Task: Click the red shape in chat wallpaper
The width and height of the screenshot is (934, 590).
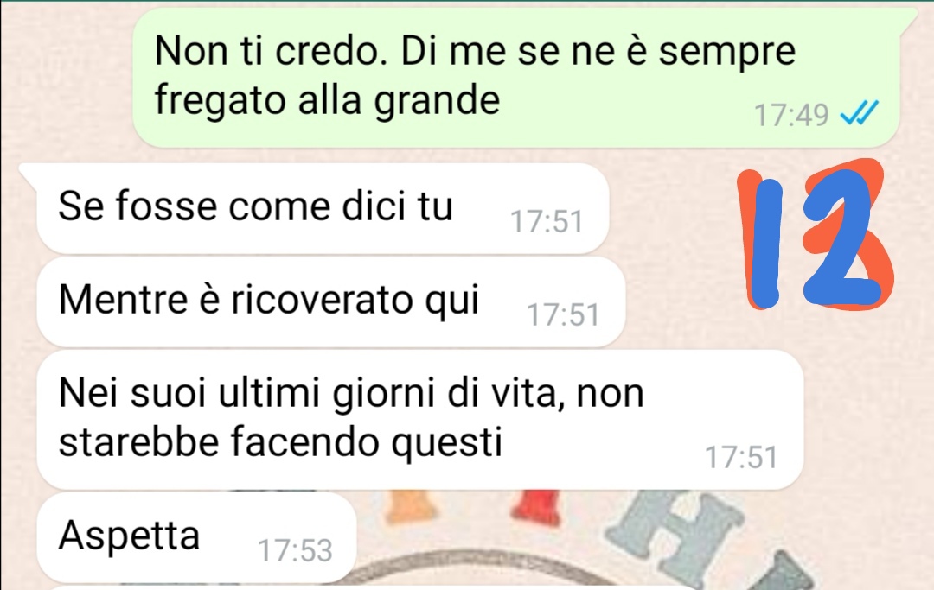Action: (x=538, y=507)
